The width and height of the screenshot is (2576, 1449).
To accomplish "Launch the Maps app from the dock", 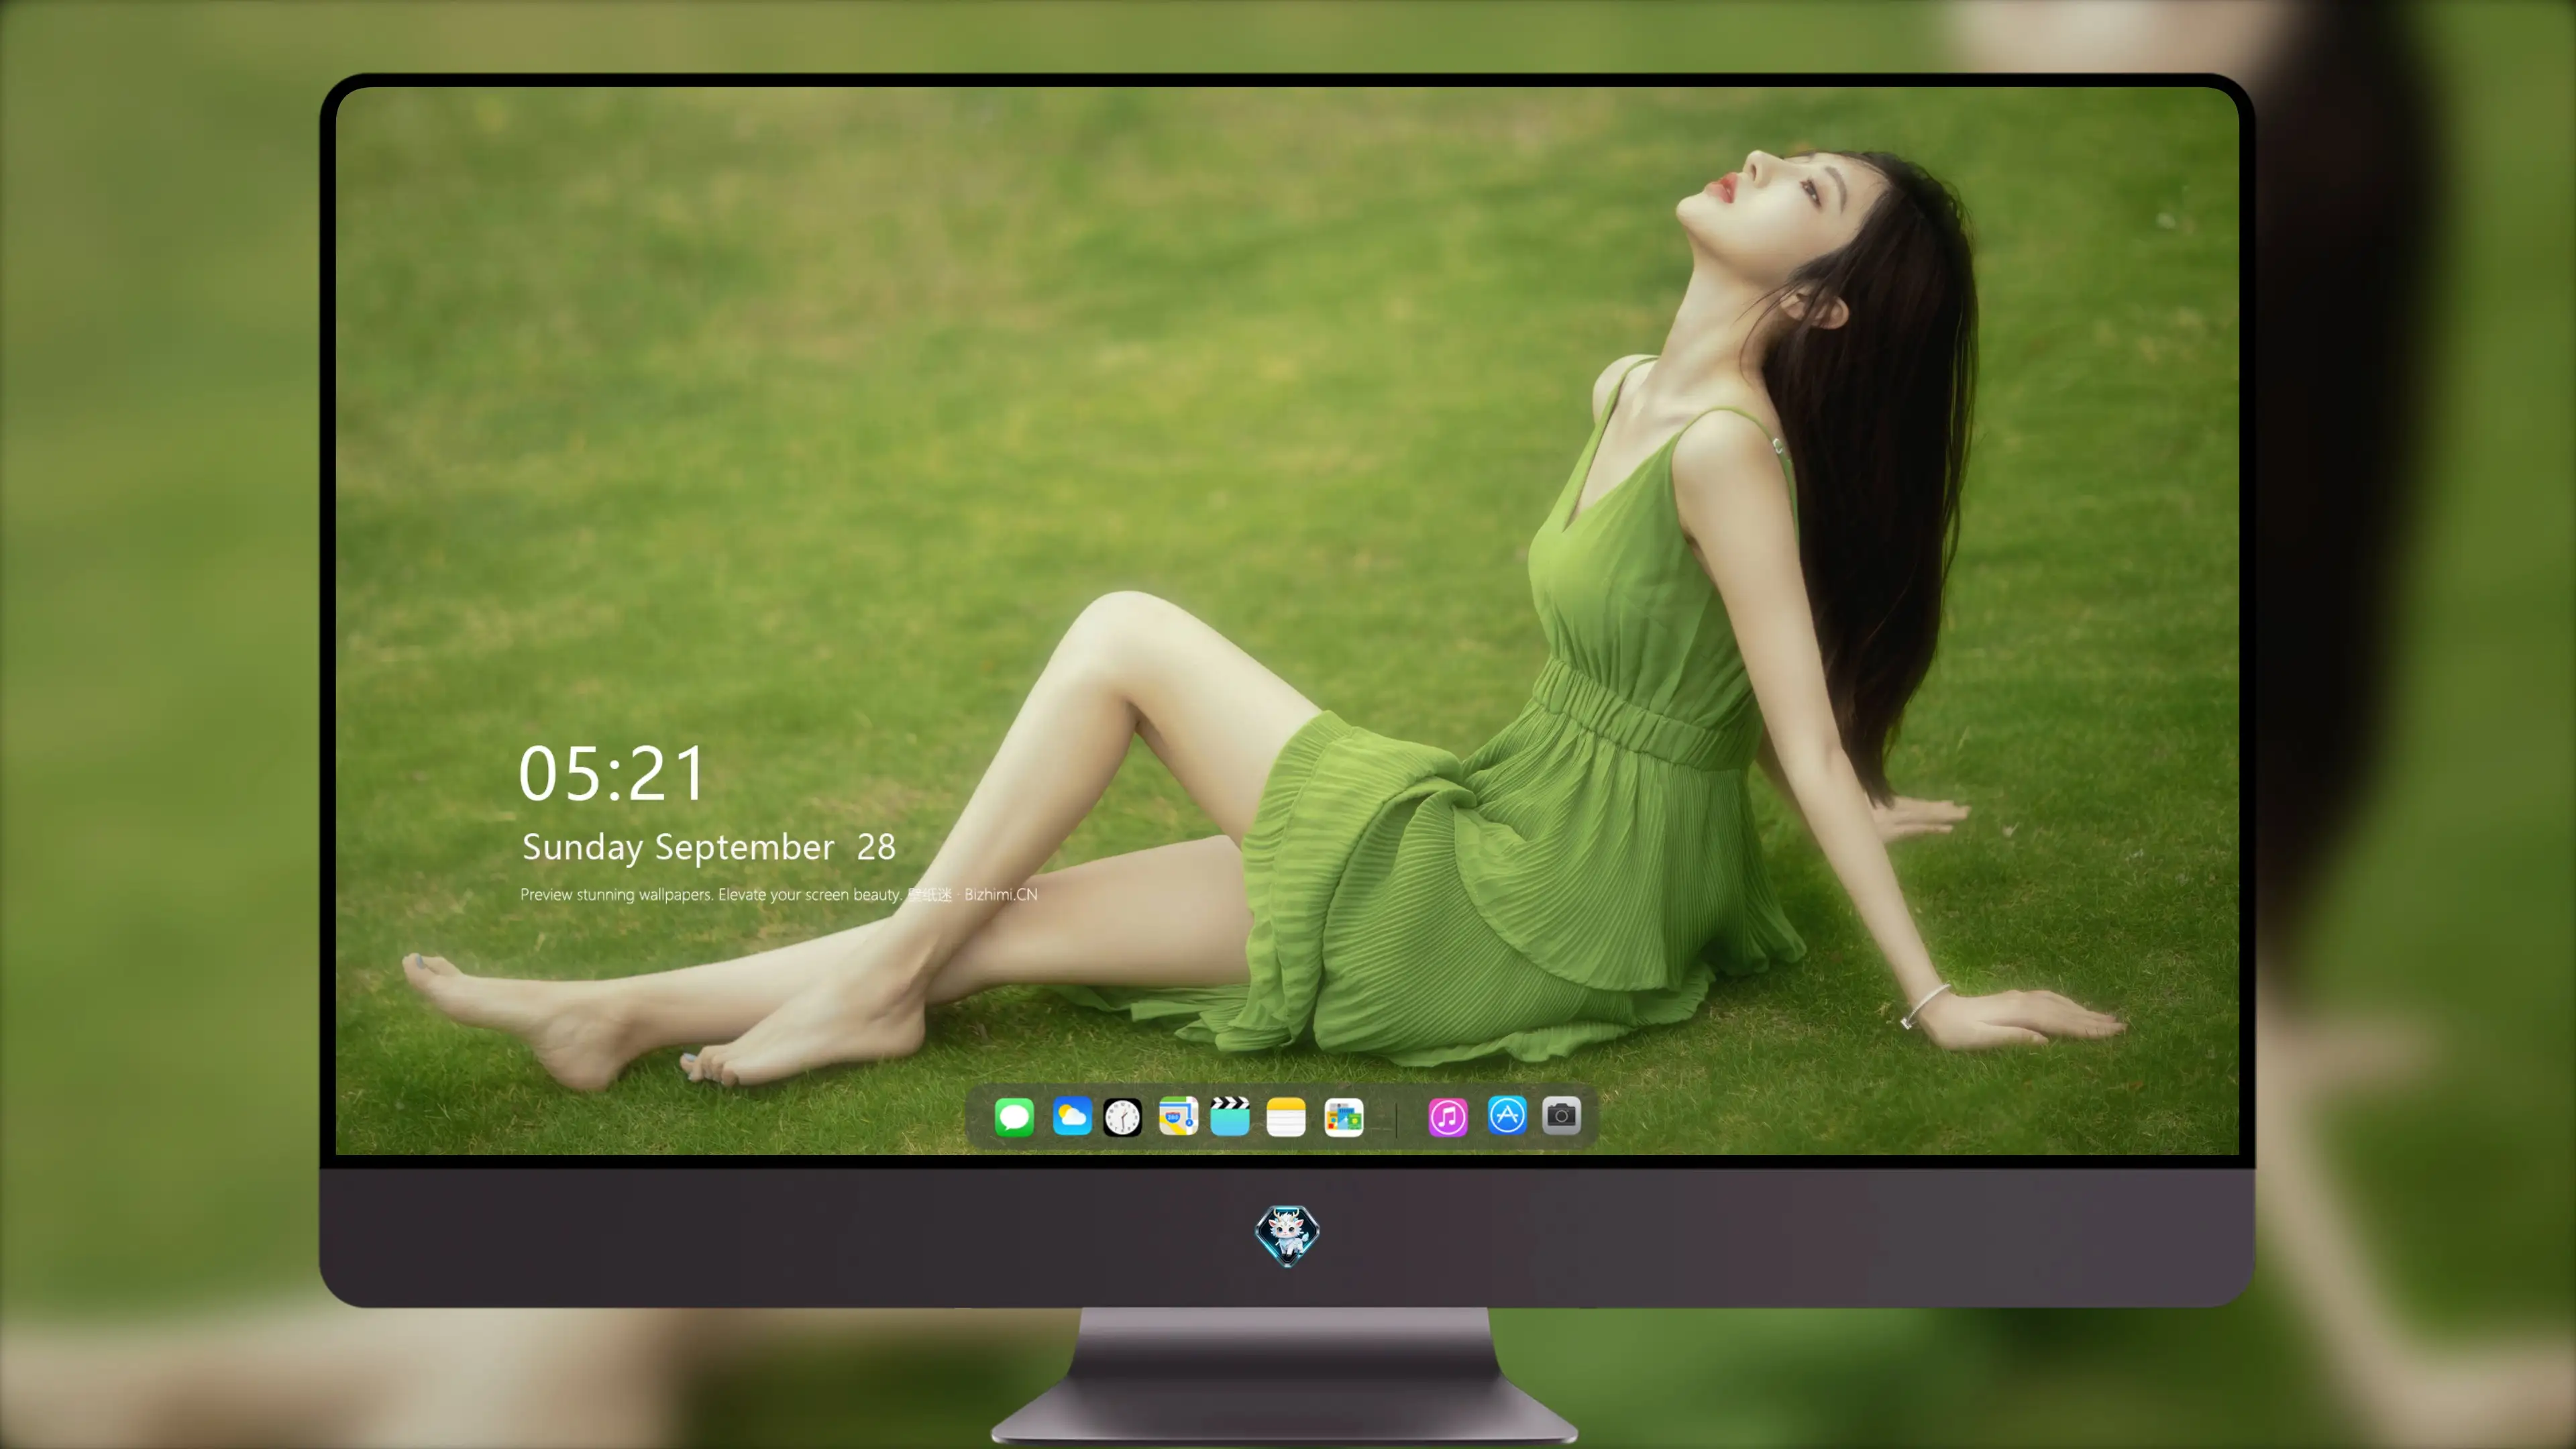I will (x=1178, y=1117).
